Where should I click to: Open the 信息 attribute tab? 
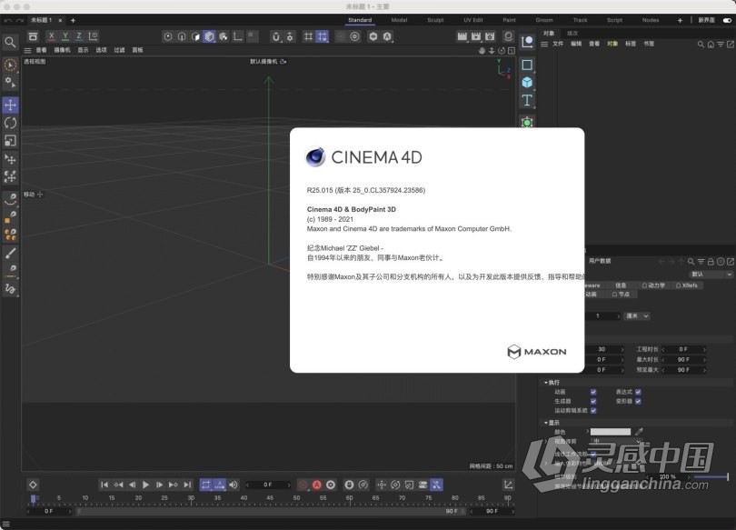click(x=621, y=285)
